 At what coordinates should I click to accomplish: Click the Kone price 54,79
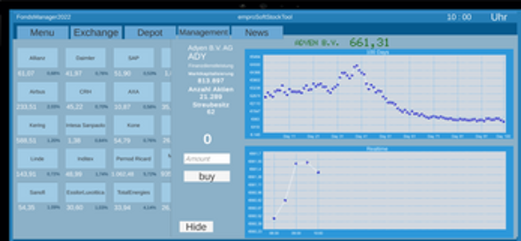[122, 140]
